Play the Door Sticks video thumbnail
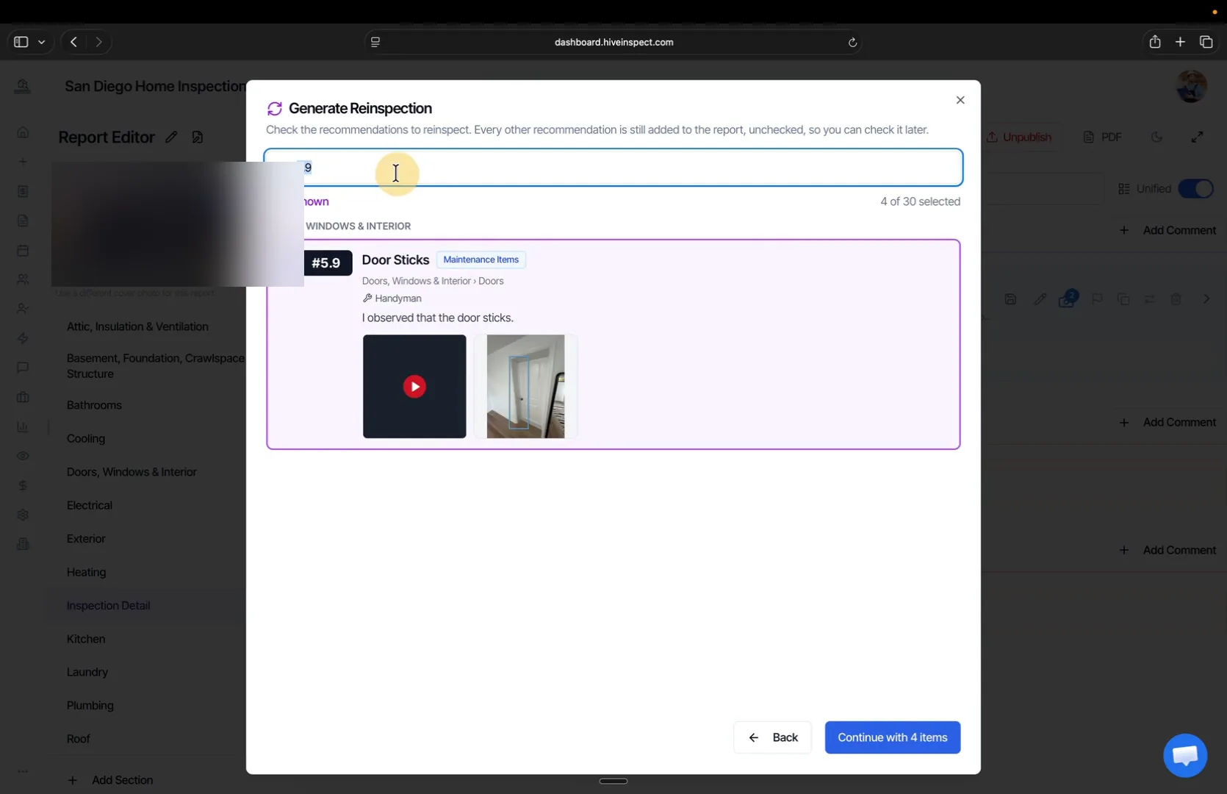Viewport: 1227px width, 794px height. tap(414, 387)
